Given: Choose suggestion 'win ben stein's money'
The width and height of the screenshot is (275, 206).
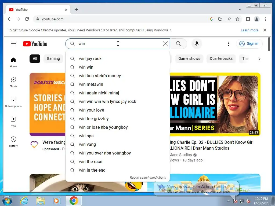Looking at the screenshot, I should click(118, 76).
